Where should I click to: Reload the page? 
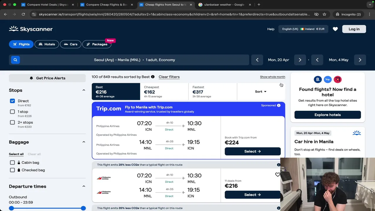click(x=23, y=14)
